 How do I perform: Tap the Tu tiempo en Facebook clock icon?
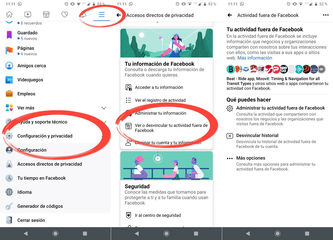point(9,178)
